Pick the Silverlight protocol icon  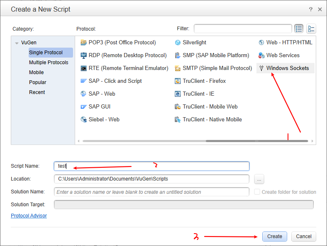pos(178,43)
